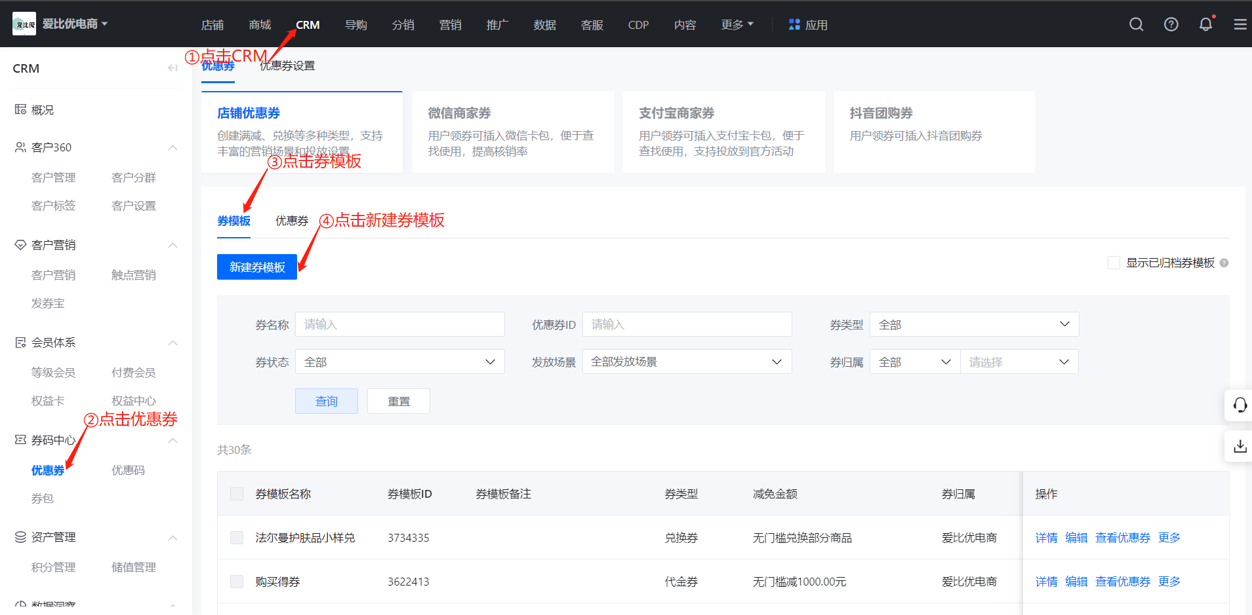Click 查看优惠券 for 法尔曼护肤品小样兑
1252x615 pixels.
pos(1123,538)
